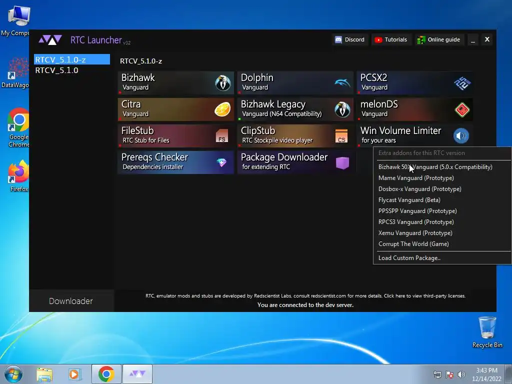Click the Action Center flag tray icon
The image size is (512, 384).
[x=449, y=374]
